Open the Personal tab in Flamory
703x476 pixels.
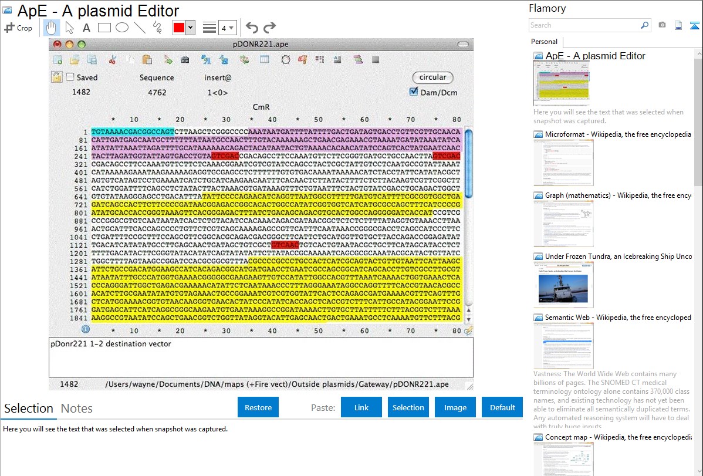pyautogui.click(x=545, y=42)
